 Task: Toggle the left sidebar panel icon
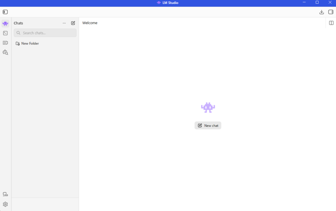tap(5, 12)
